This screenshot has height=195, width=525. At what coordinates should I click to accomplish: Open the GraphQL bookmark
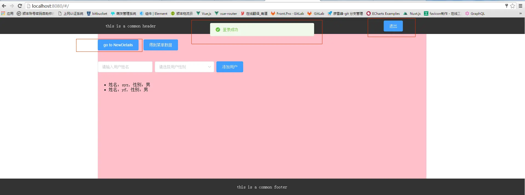coord(475,13)
